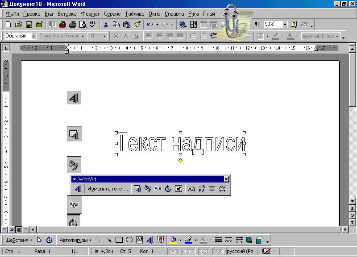Expand the highlight color dropdown arrow
This screenshot has height=257, width=357.
283,36
